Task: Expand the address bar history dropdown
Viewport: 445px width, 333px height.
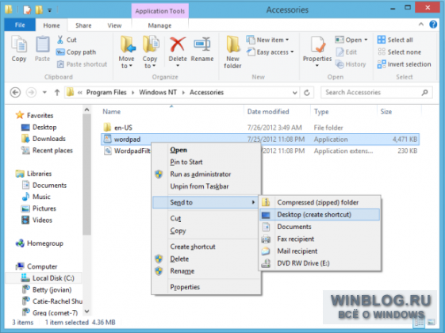Action: click(295, 93)
